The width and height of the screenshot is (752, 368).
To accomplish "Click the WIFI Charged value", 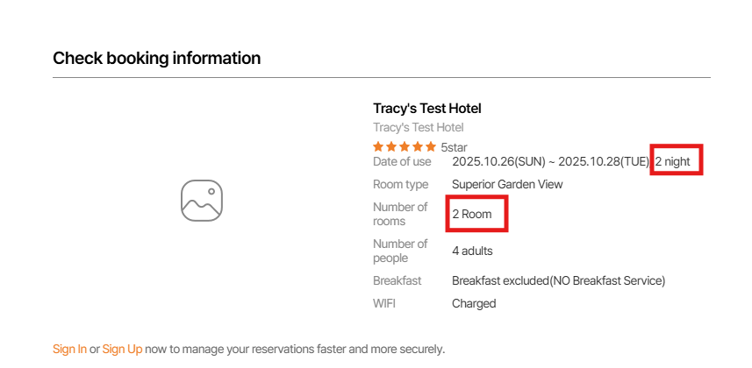I will (474, 304).
